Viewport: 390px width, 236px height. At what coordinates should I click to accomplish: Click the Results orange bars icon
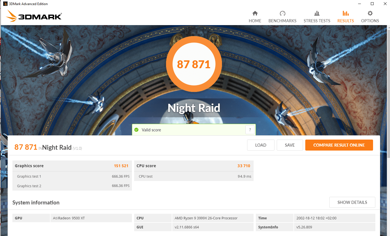point(345,13)
